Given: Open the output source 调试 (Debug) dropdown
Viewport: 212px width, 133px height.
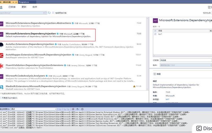Looking at the screenshot, I should click(x=34, y=109).
